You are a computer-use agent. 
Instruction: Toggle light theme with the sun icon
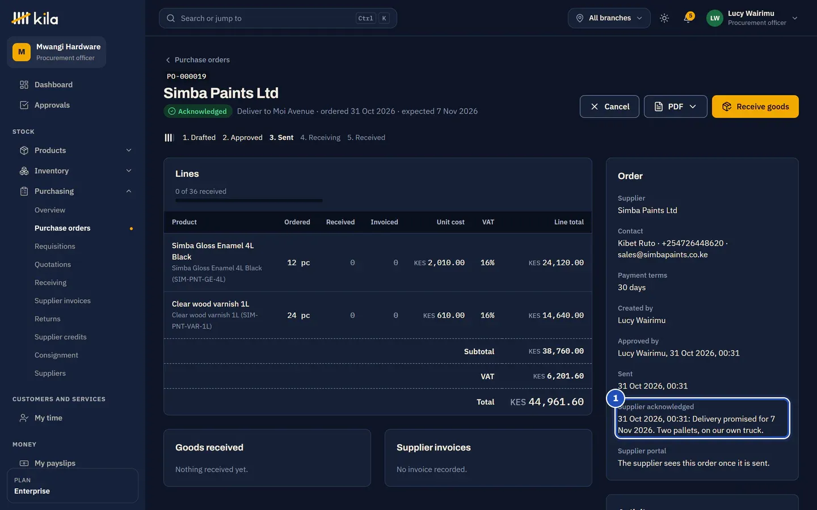664,18
